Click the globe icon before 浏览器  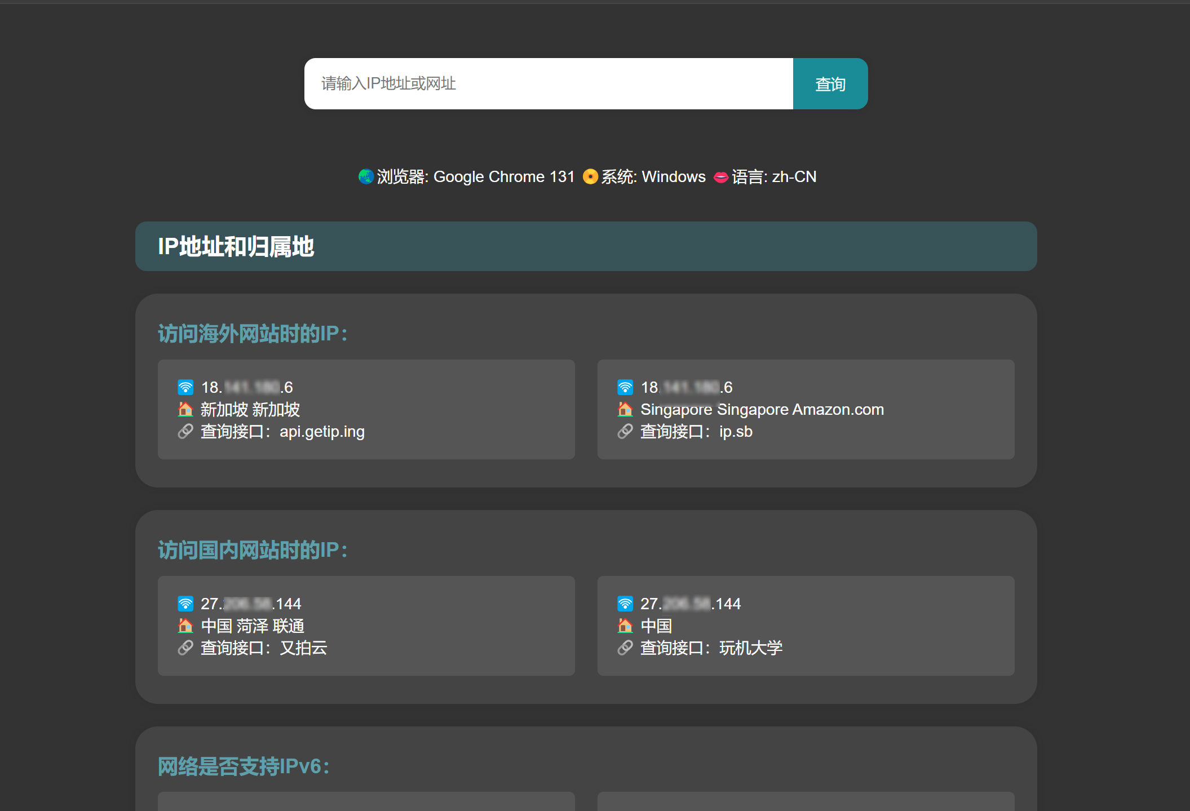(366, 177)
